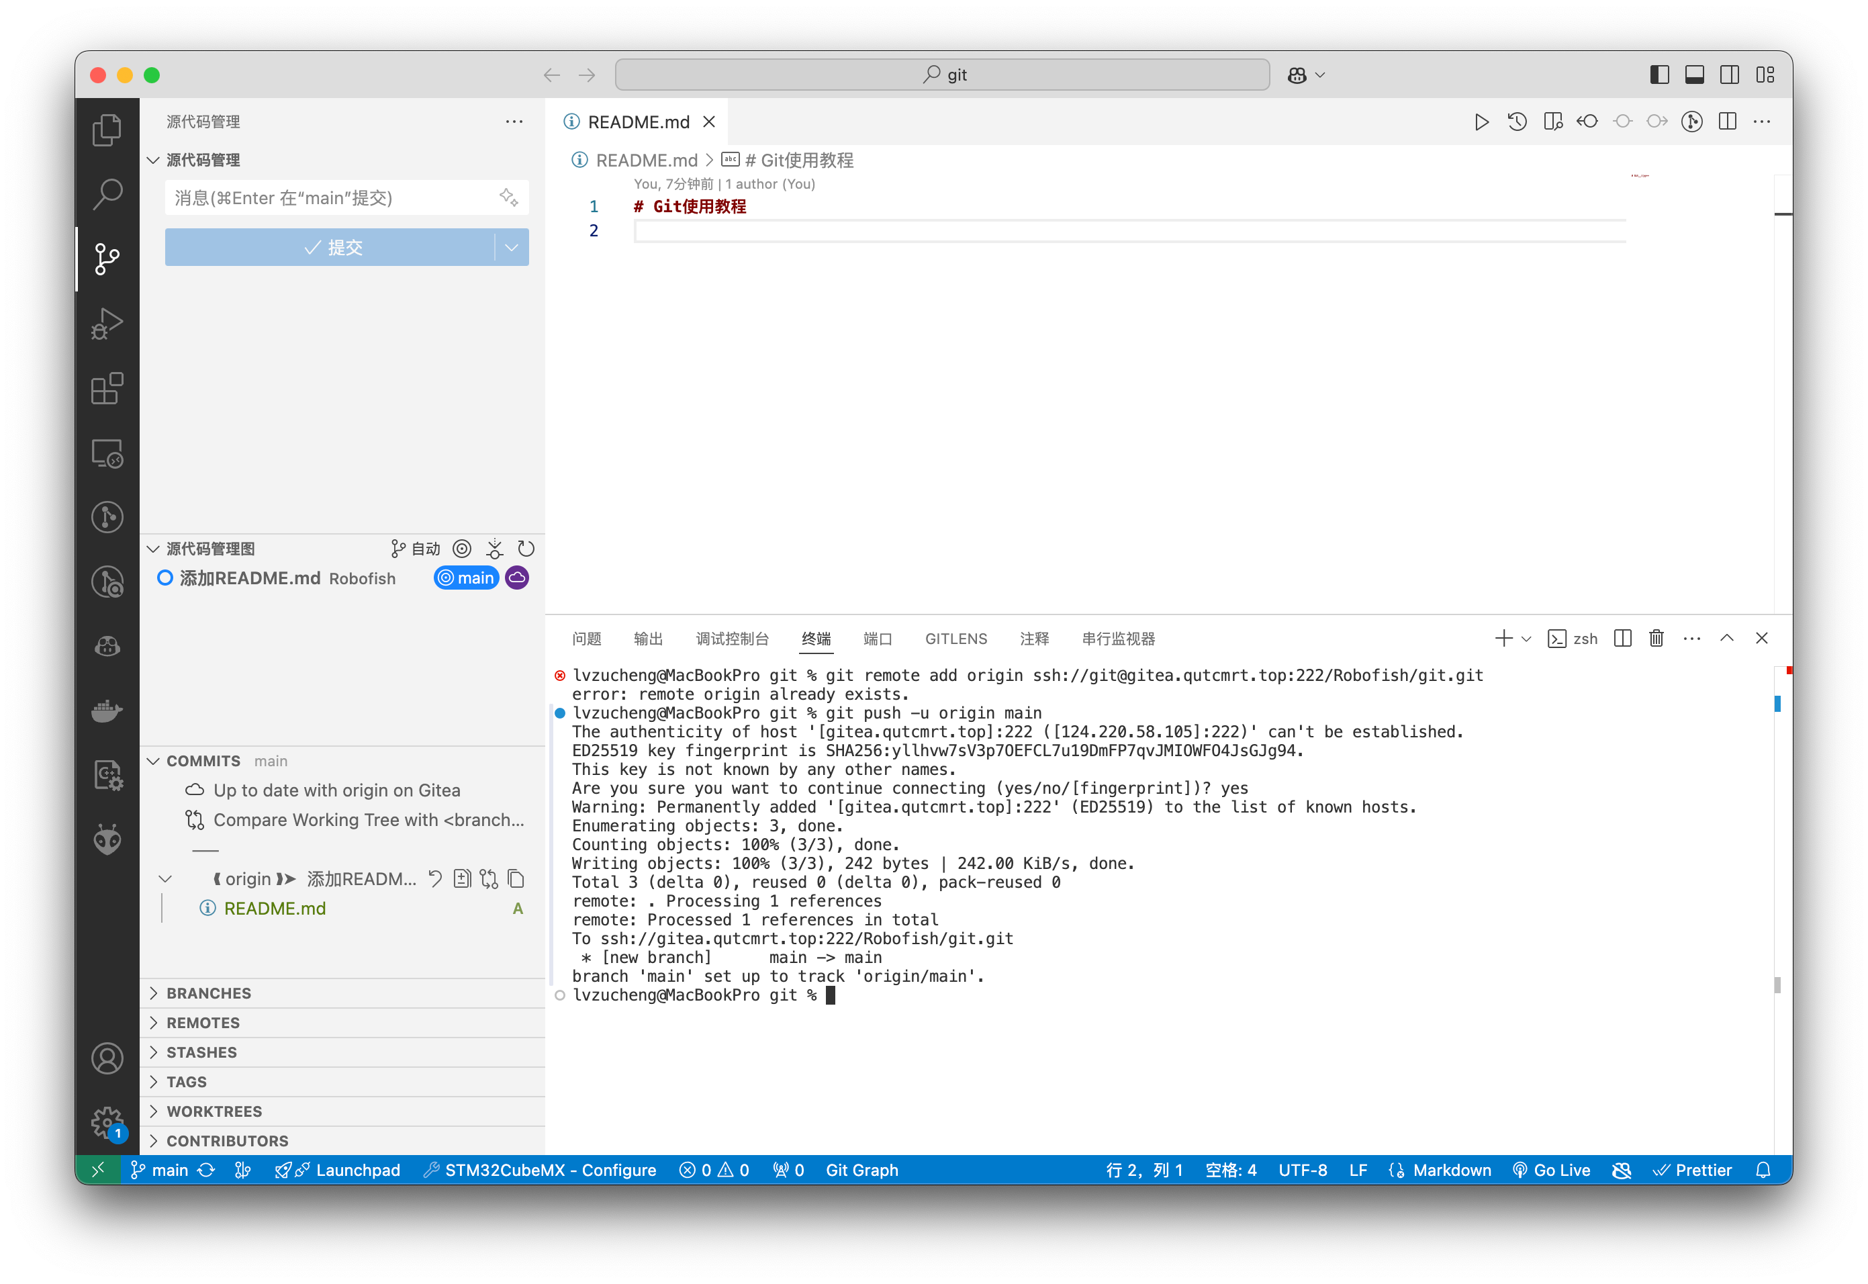Undo commit icon on origin commit row

pos(435,878)
